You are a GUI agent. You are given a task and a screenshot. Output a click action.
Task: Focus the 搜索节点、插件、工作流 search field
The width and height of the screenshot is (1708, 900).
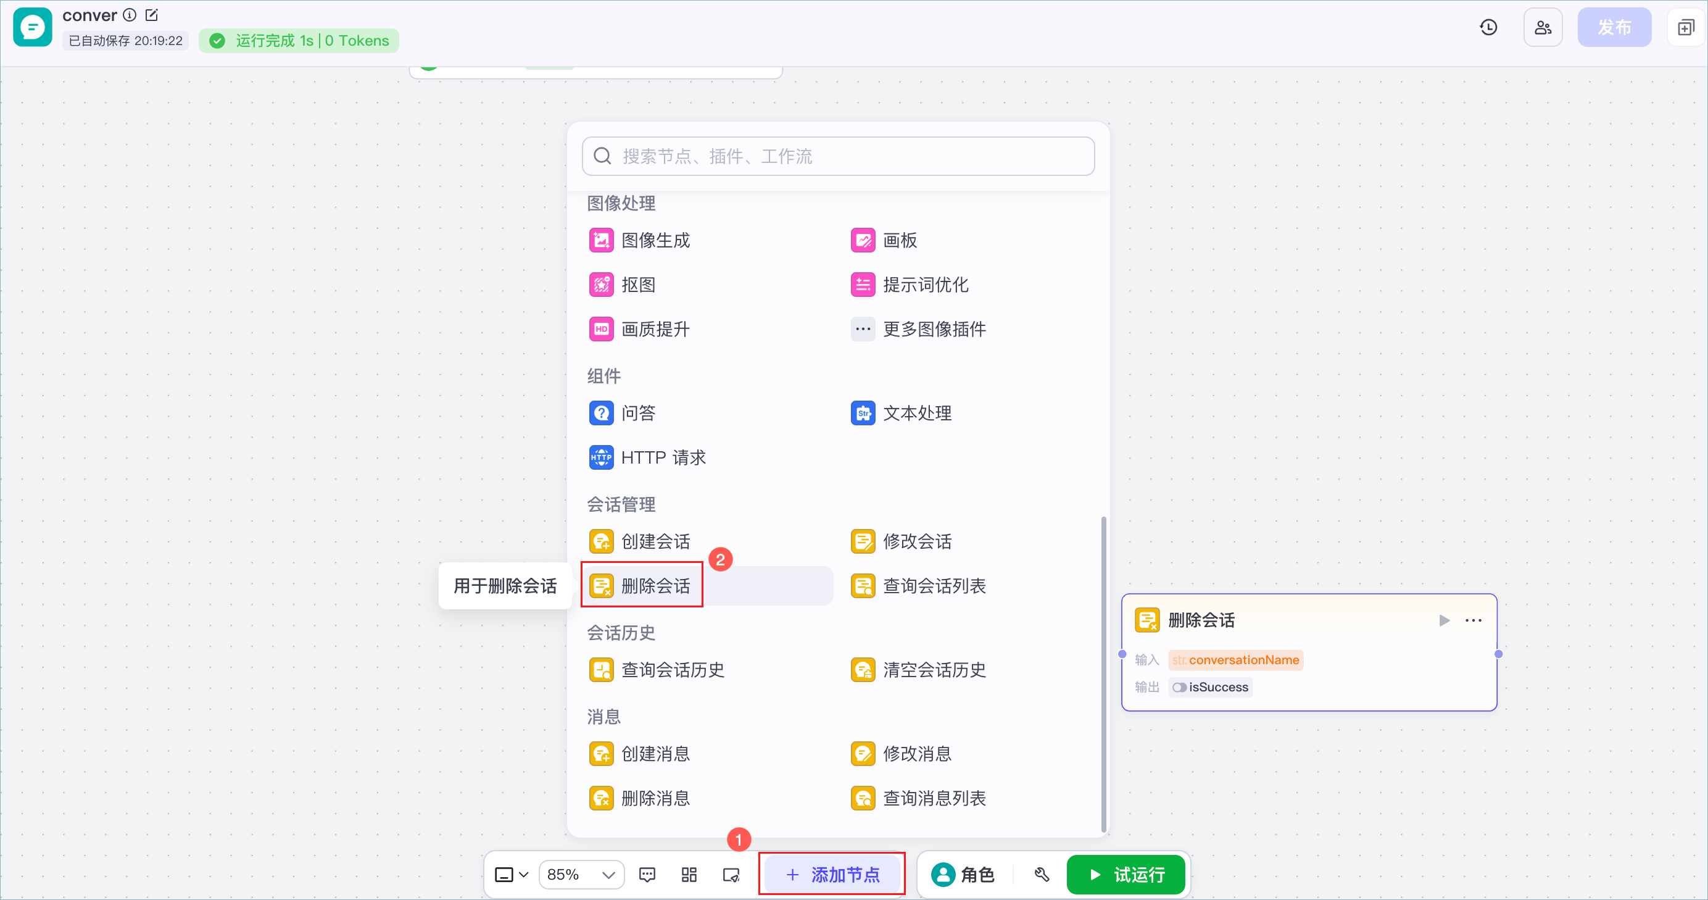(838, 156)
